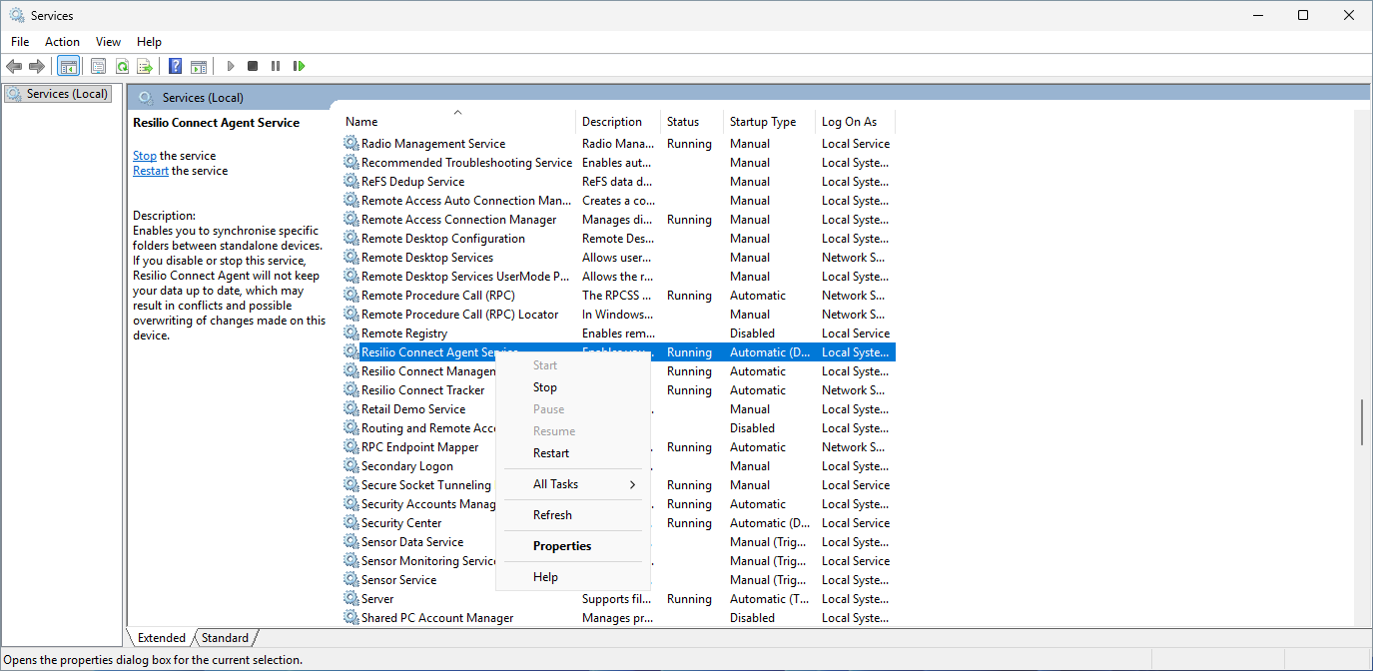Open Properties via the toolbar icon
The height and width of the screenshot is (671, 1373).
click(x=98, y=66)
